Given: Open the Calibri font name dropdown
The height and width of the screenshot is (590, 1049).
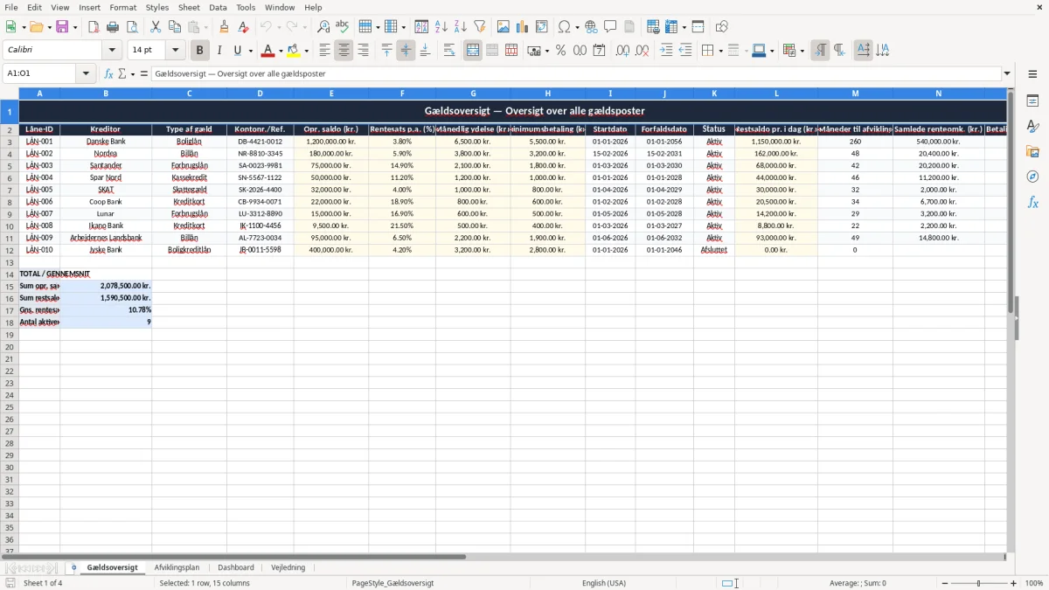Looking at the screenshot, I should [x=112, y=51].
